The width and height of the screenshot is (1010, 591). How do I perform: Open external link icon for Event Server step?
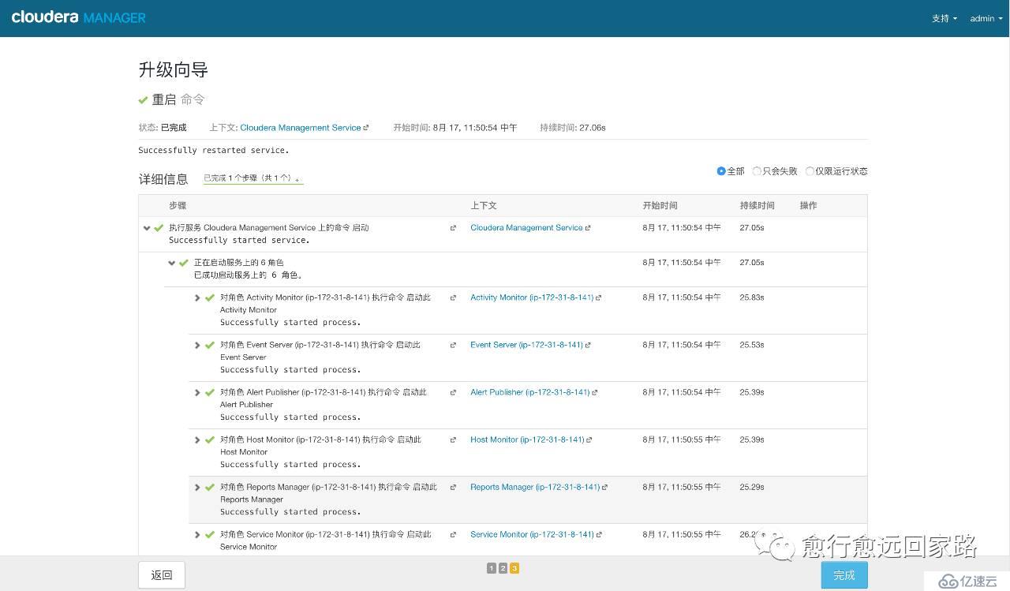tap(453, 345)
